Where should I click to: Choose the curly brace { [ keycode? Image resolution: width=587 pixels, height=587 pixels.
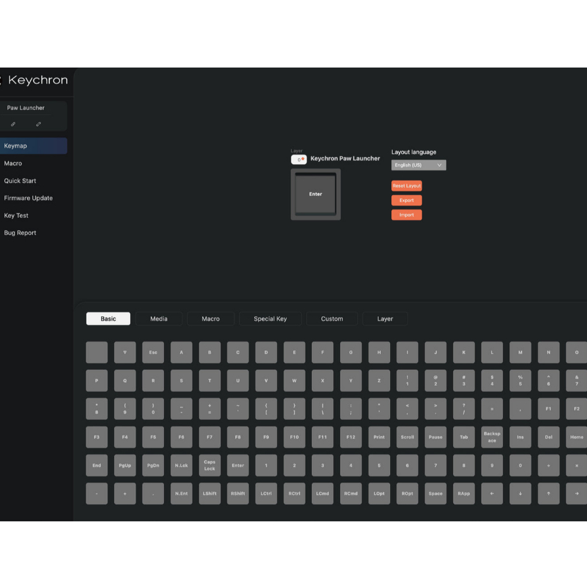click(266, 409)
